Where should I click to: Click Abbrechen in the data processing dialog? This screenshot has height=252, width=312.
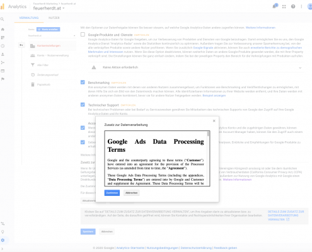click(x=131, y=193)
